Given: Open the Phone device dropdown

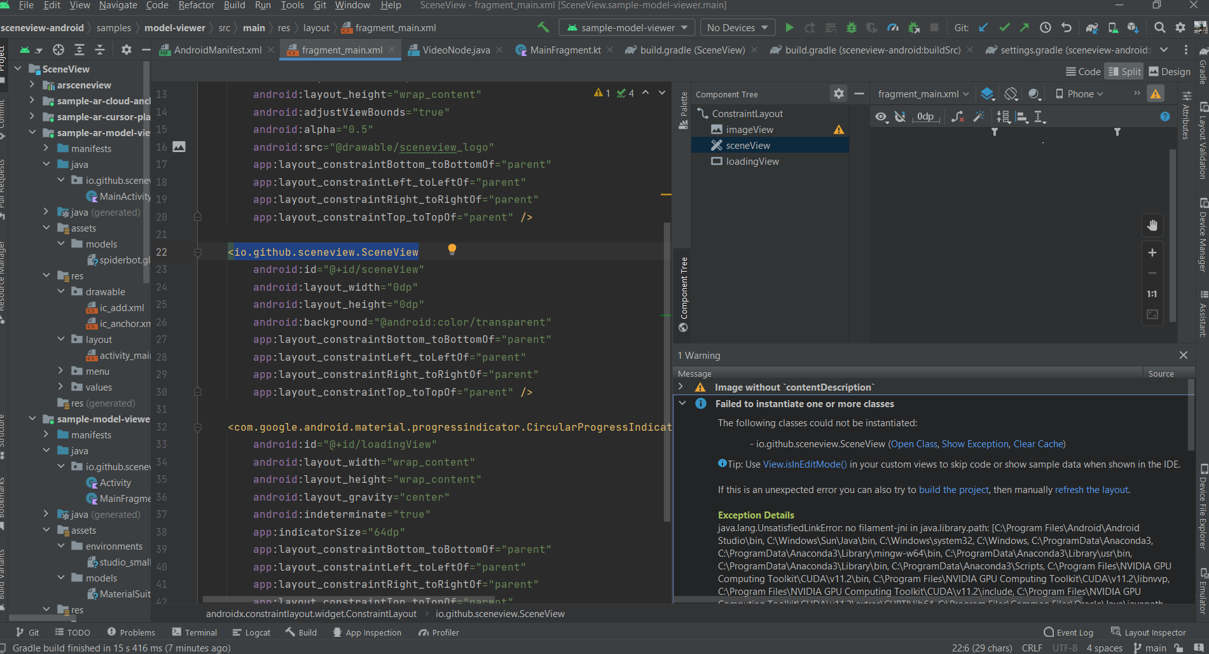Looking at the screenshot, I should point(1081,94).
